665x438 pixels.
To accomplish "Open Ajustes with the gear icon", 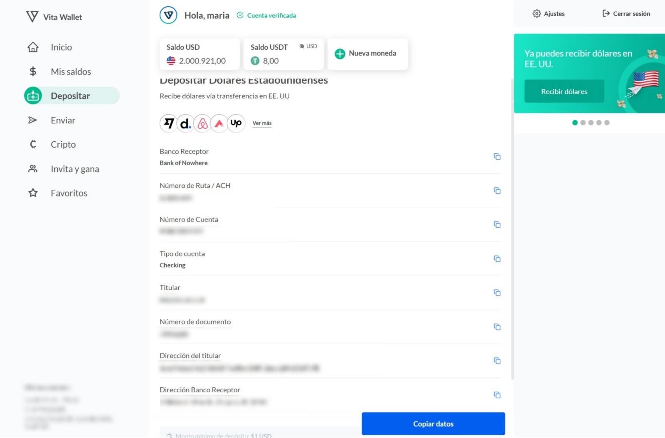I will click(x=537, y=13).
